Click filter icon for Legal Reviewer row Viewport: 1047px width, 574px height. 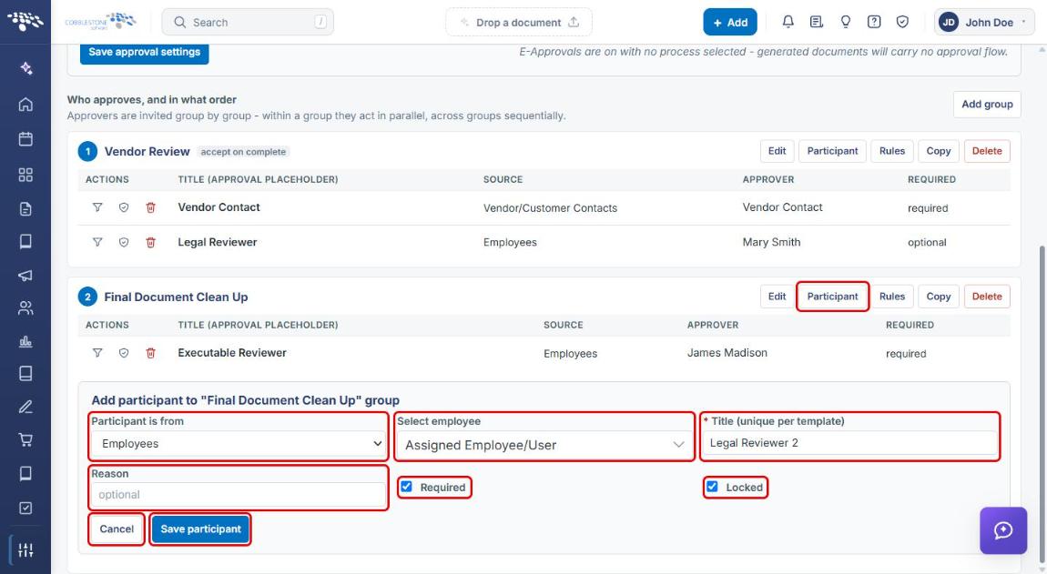(97, 242)
